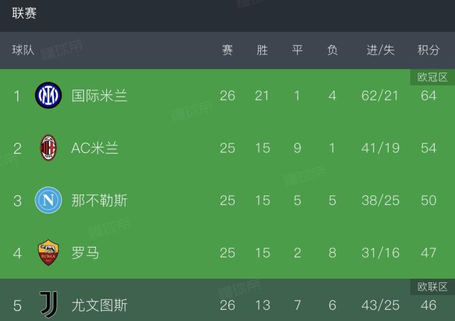Click the 欧冠区 zone label
The image size is (455, 321).
point(432,77)
